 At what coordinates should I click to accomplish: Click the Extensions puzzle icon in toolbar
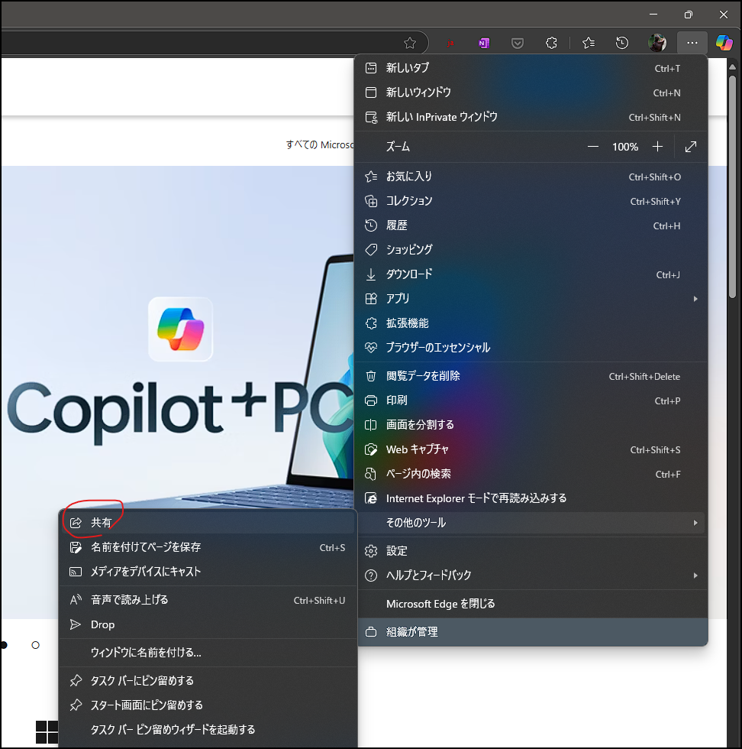[x=551, y=43]
